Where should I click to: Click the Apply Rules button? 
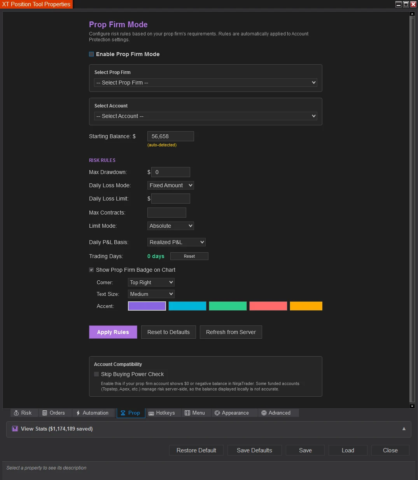(x=113, y=332)
